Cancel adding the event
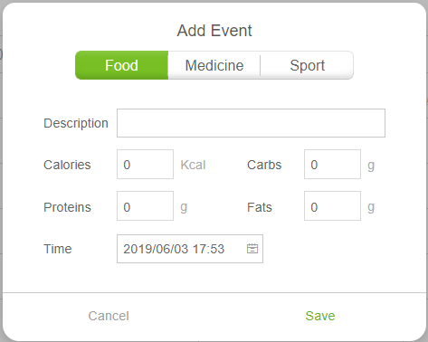The height and width of the screenshot is (342, 428). pyautogui.click(x=109, y=316)
